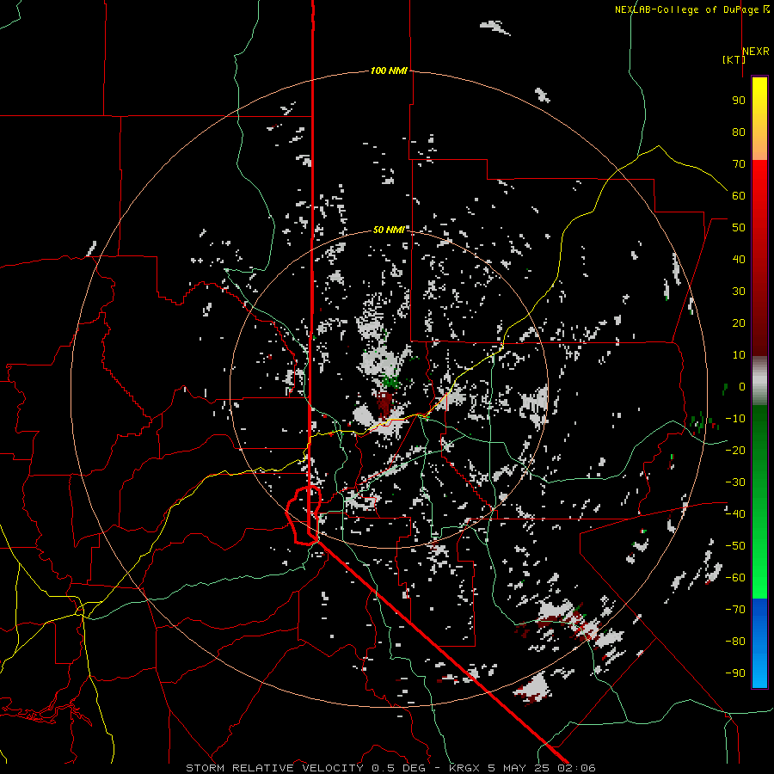
Task: Click the -30 value on the velocity scale
Action: point(735,482)
